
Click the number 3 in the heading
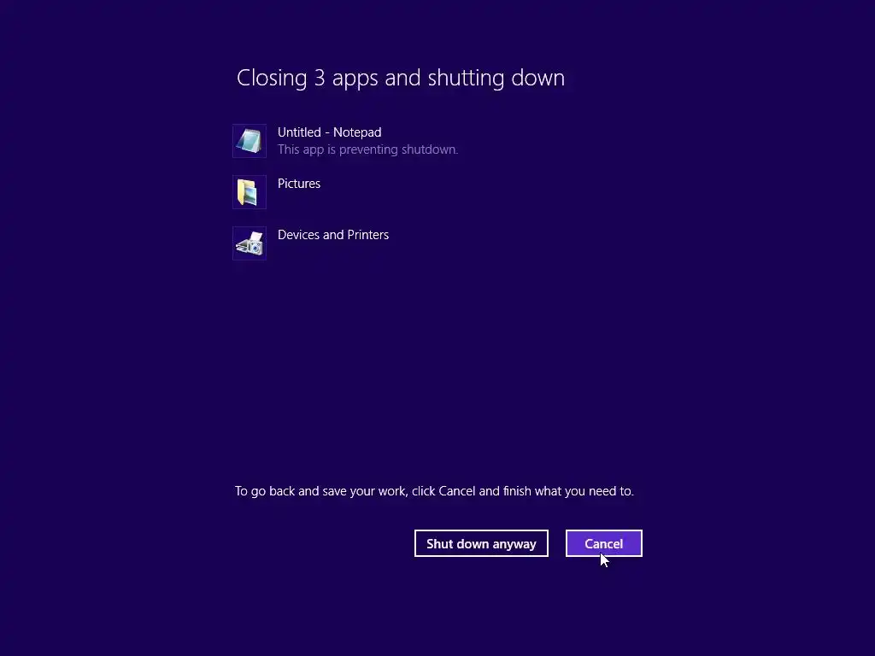point(320,78)
